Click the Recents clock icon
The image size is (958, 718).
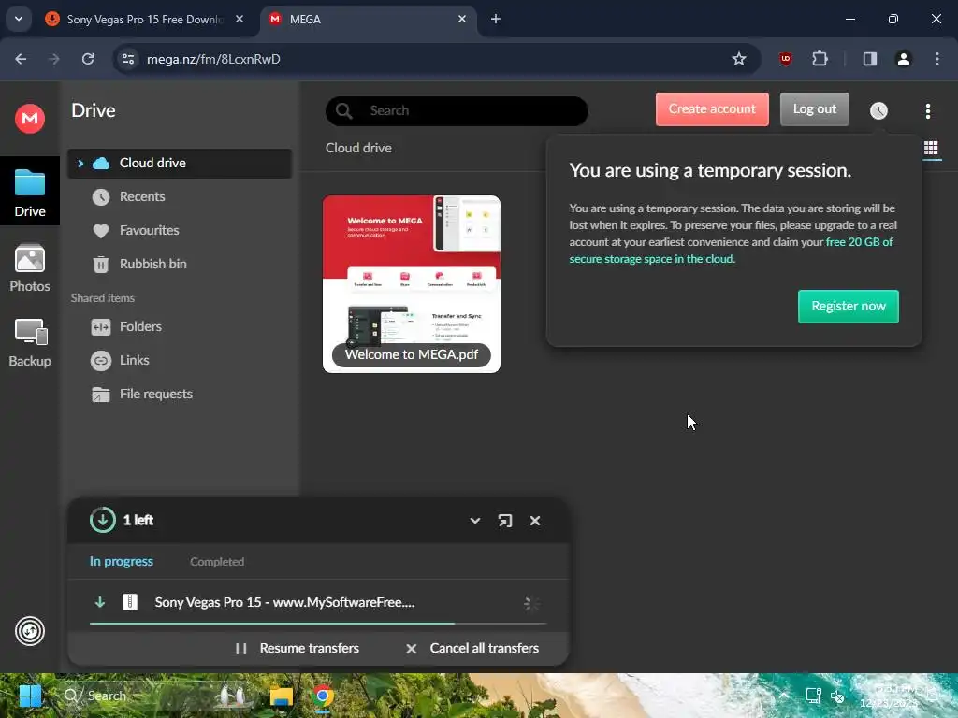click(101, 197)
